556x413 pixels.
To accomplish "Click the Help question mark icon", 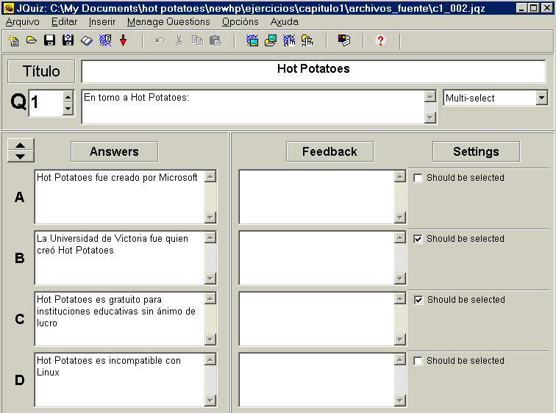I will coord(380,41).
